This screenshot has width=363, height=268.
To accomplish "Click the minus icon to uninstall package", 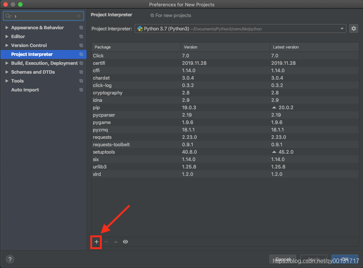I will [106, 242].
